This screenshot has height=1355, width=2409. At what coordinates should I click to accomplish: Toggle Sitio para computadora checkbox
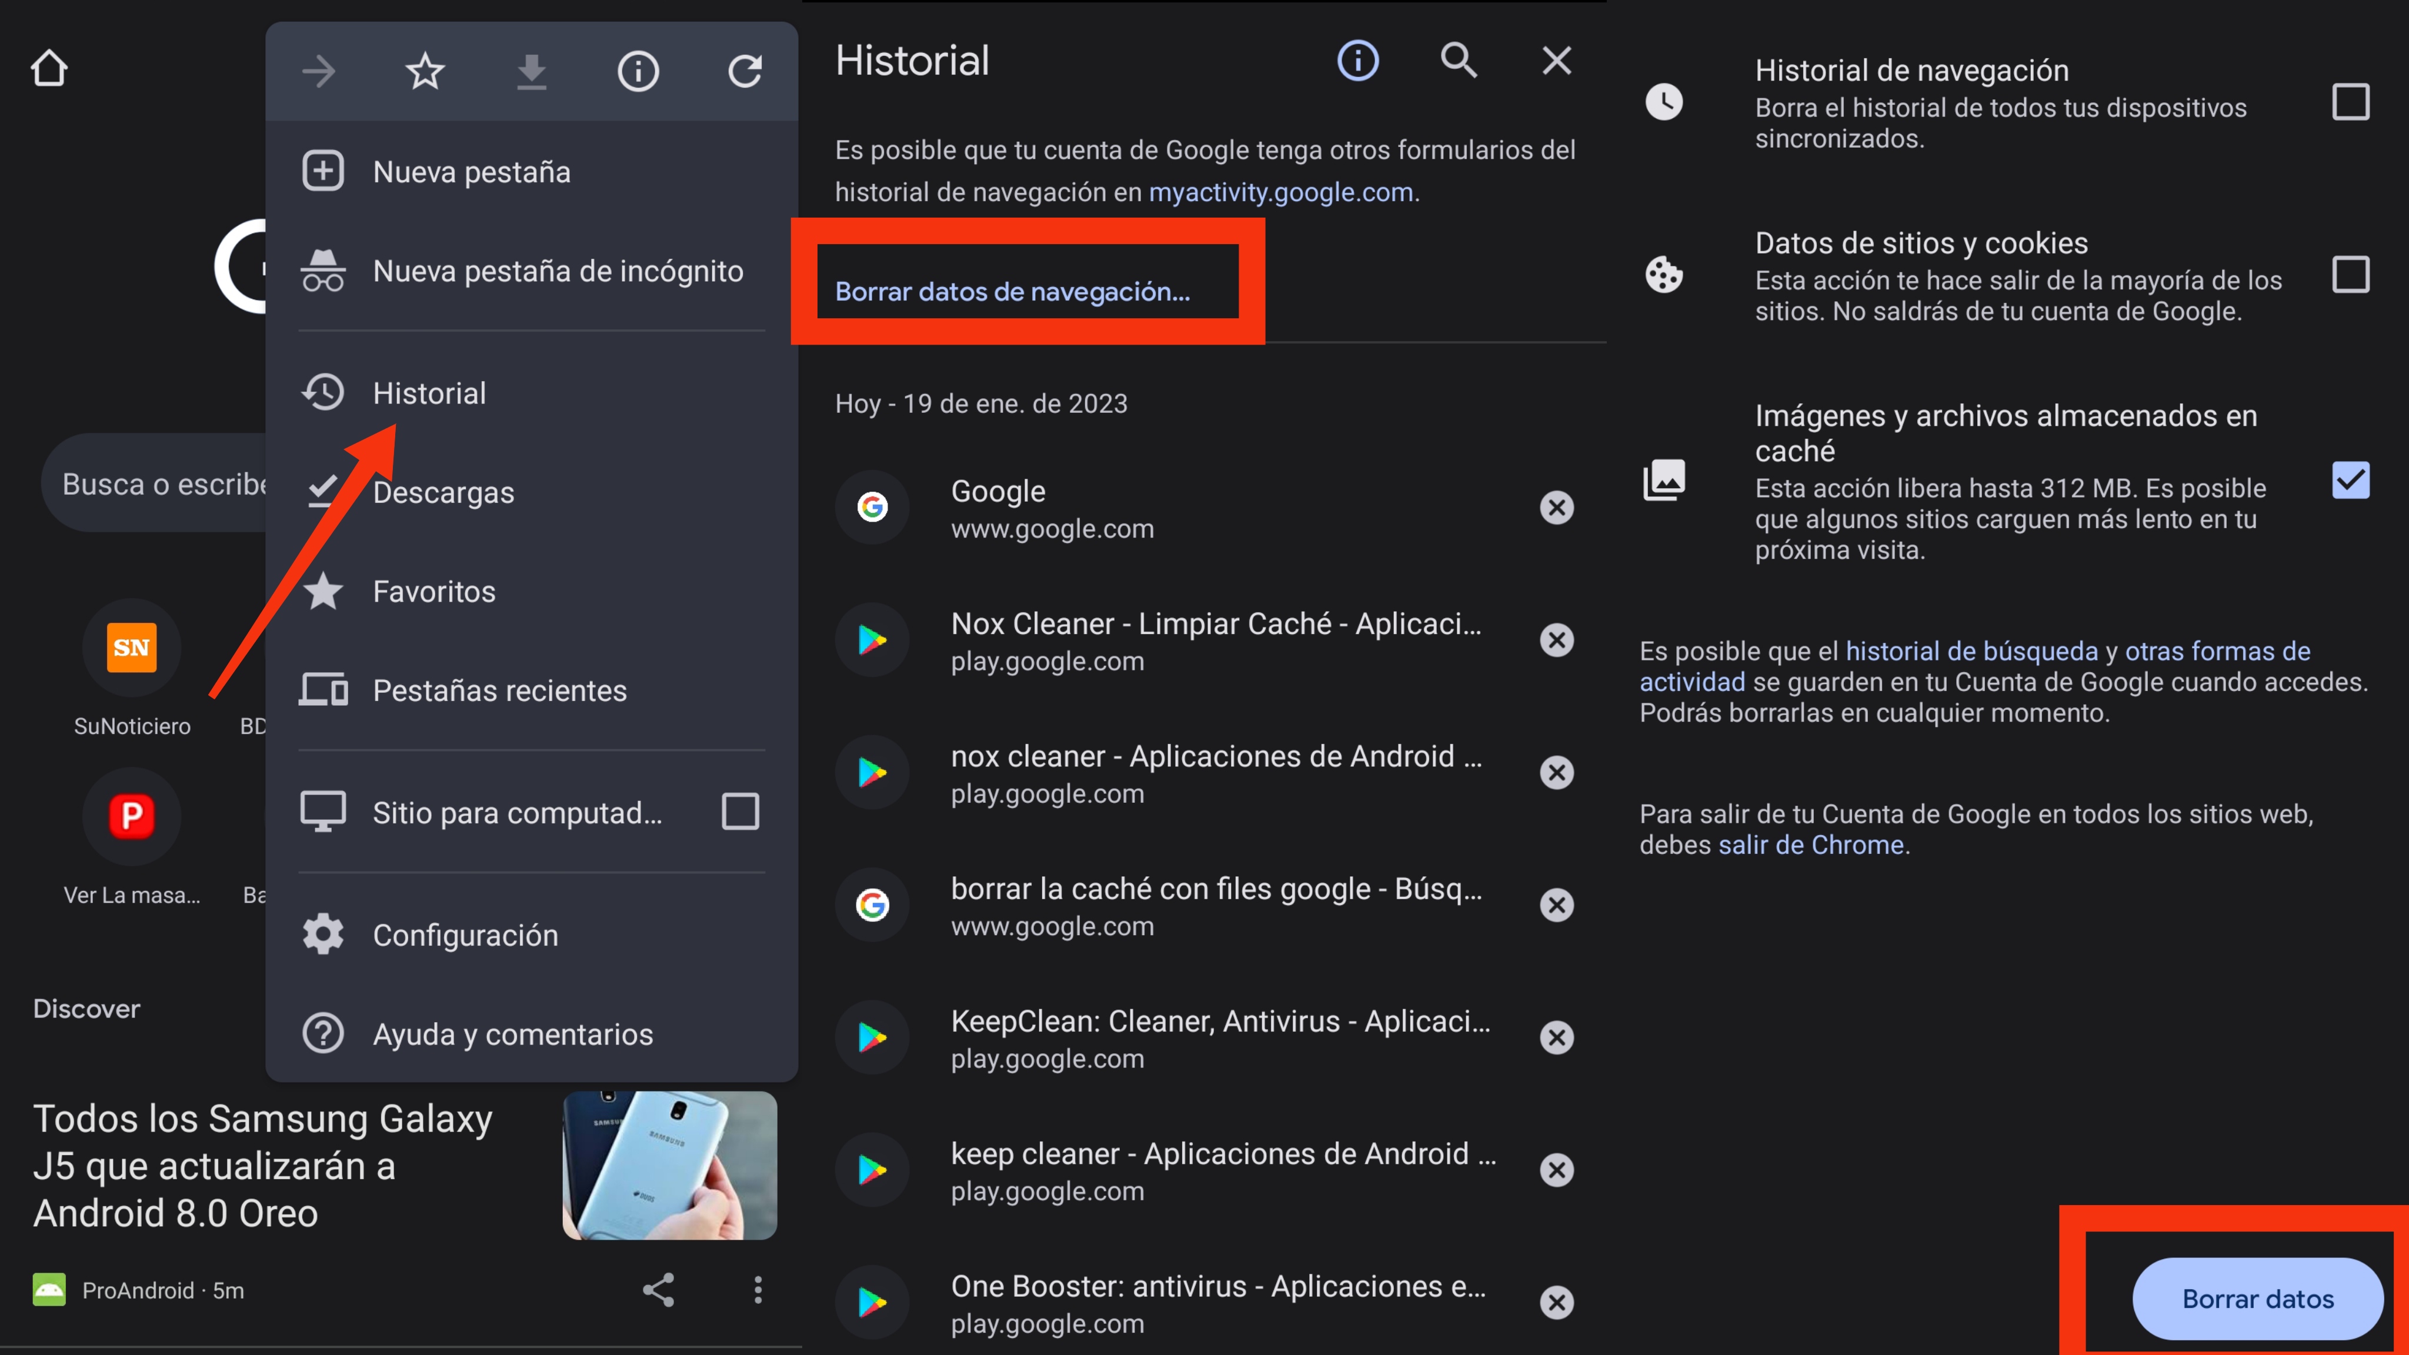[740, 812]
